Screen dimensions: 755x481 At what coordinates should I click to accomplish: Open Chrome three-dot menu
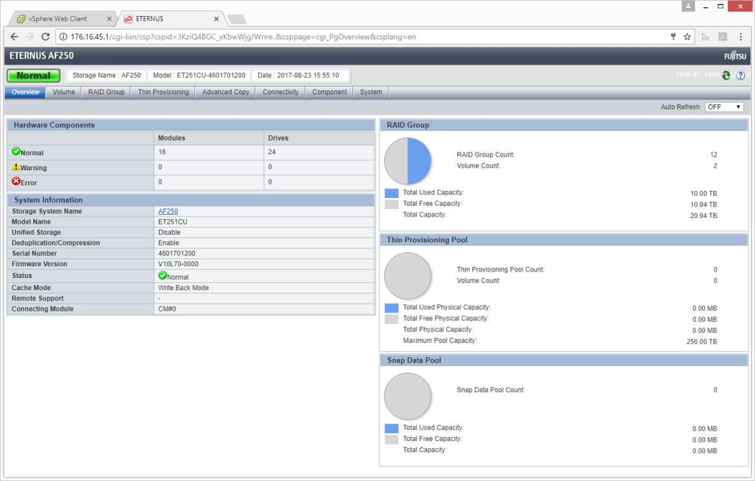pos(741,37)
